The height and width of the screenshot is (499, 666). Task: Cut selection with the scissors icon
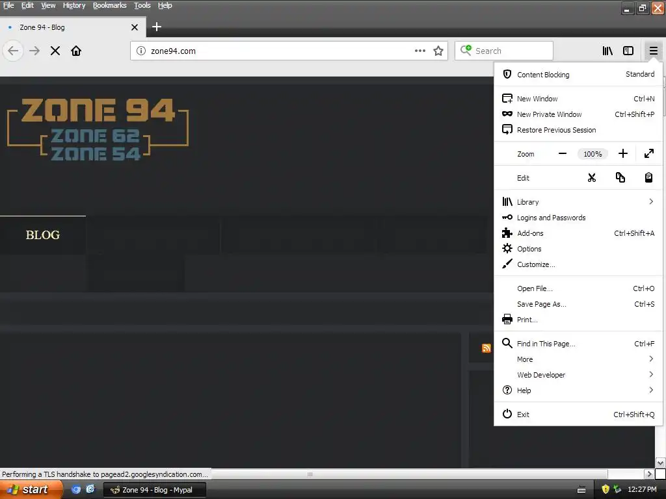592,178
